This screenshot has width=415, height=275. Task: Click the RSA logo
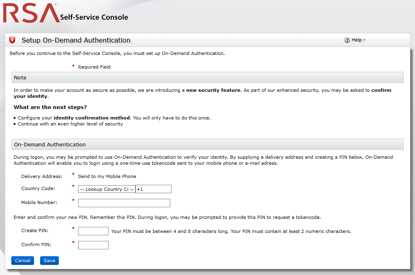coord(31,13)
